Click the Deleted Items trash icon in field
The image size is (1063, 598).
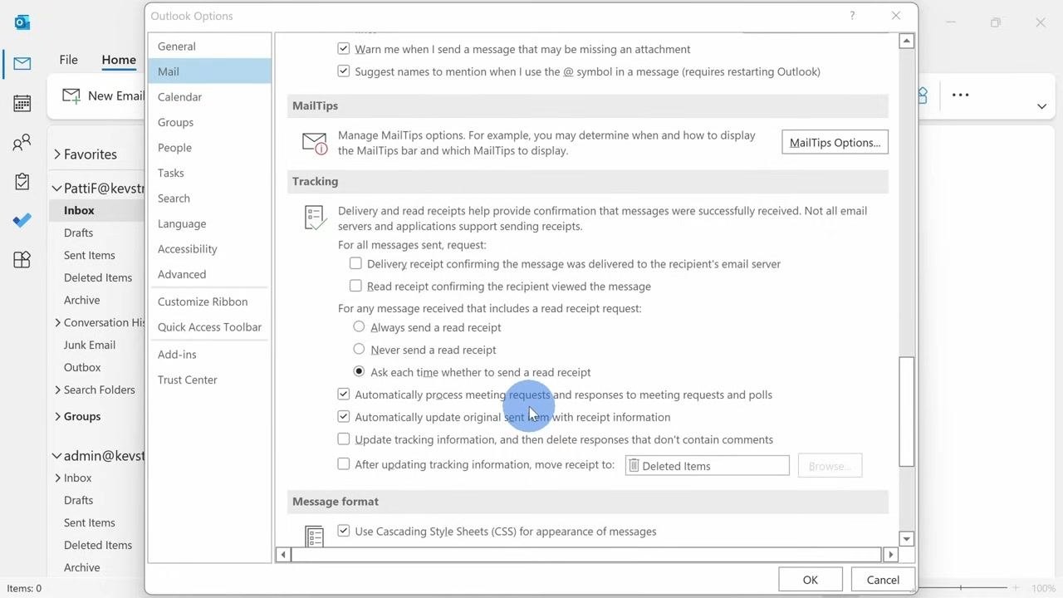click(634, 466)
